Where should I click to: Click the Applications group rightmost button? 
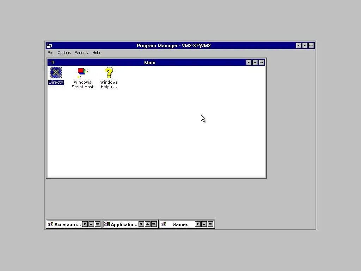[x=154, y=224]
